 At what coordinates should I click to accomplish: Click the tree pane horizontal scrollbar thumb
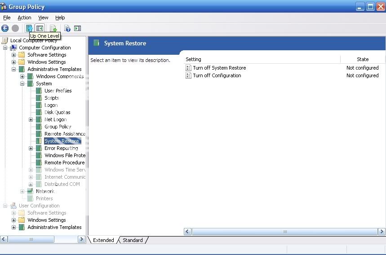coord(31,239)
